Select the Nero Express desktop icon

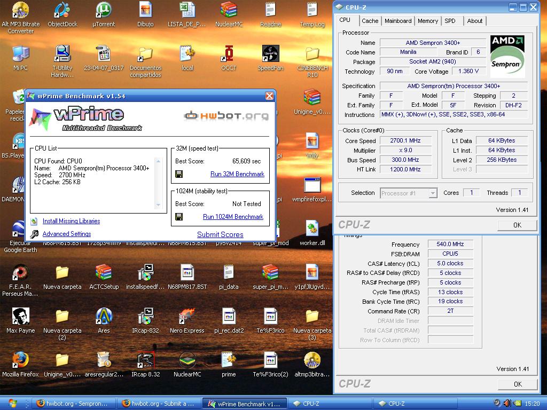(187, 316)
